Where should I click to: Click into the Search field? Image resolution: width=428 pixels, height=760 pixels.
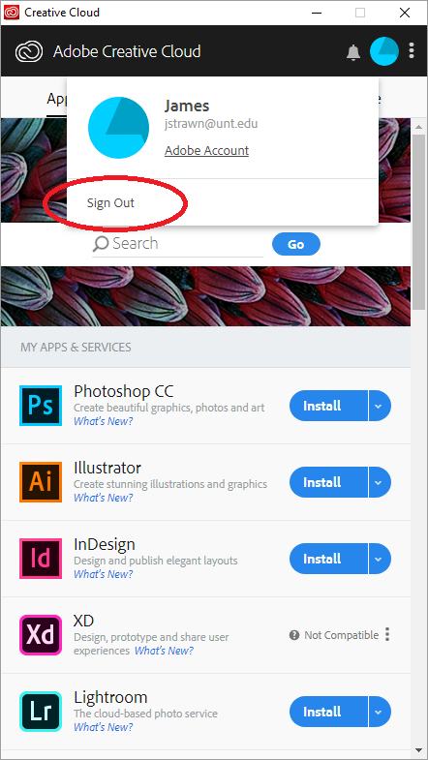[177, 244]
